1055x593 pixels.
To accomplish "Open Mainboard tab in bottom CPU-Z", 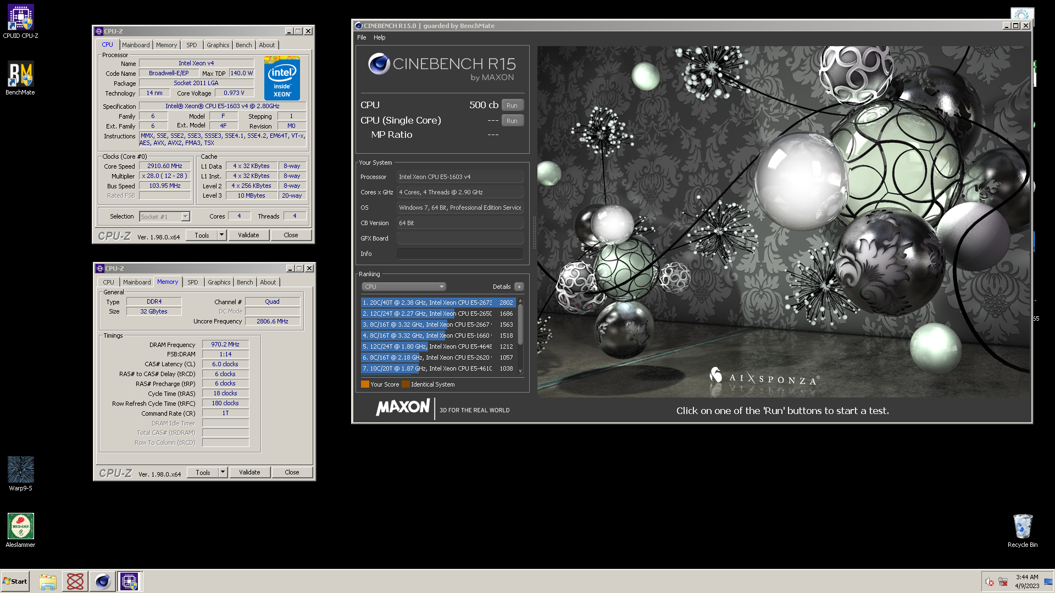I will coord(137,282).
